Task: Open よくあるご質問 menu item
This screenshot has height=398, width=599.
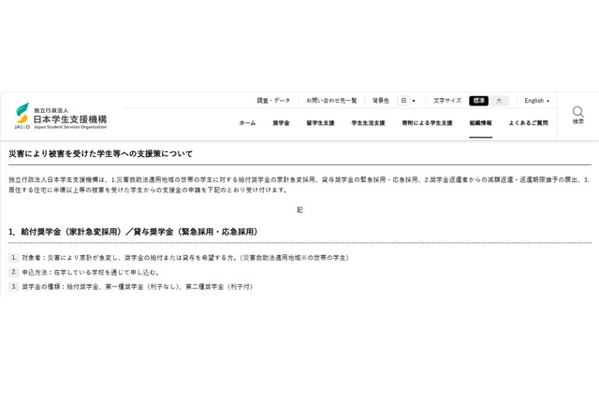Action: tap(528, 122)
